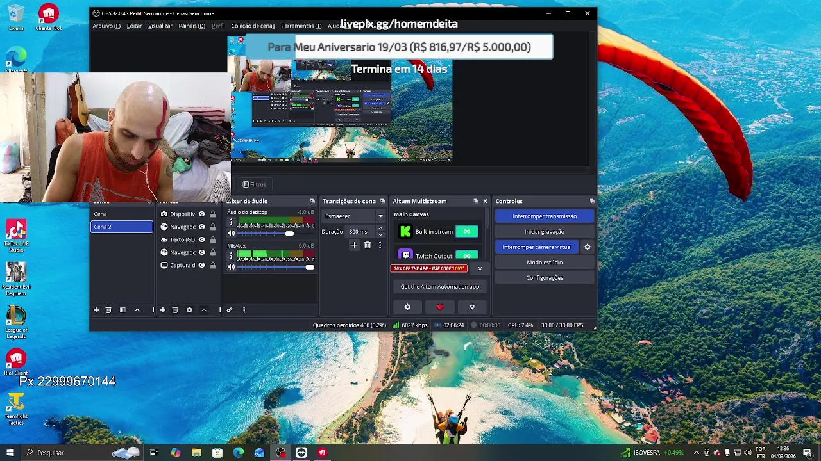Viewport: 821px width, 461px height.
Task: Open source properties gear in sources toolbar
Action: pos(189,310)
